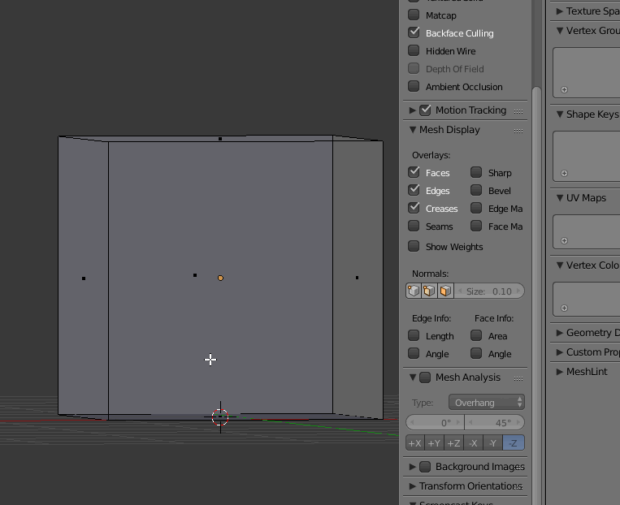The width and height of the screenshot is (620, 505).
Task: Enable Face Info Angle checkbox
Action: pyautogui.click(x=476, y=353)
